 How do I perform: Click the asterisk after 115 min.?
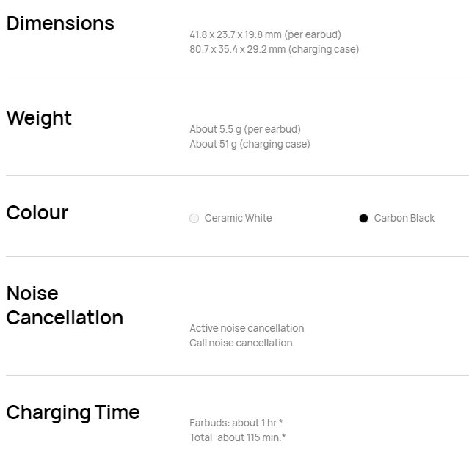[x=283, y=436]
